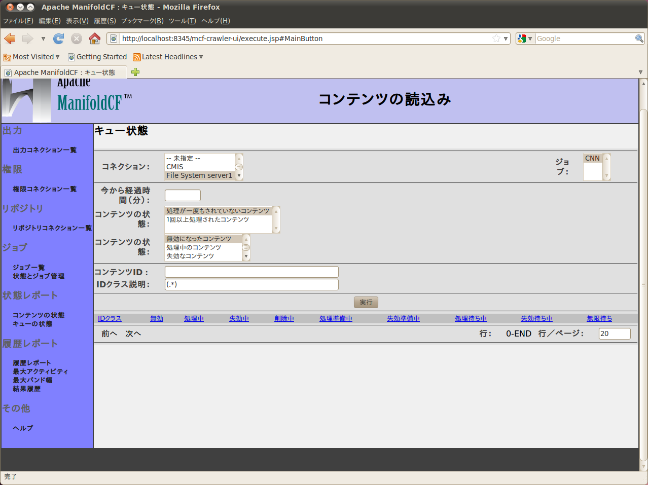Click the bookmark star in URL bar
Viewport: 648px width, 485px height.
496,39
